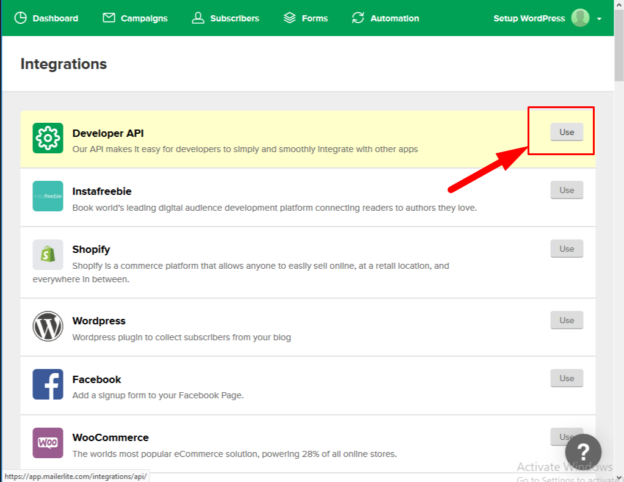Click the Instafreebie description text

(275, 208)
